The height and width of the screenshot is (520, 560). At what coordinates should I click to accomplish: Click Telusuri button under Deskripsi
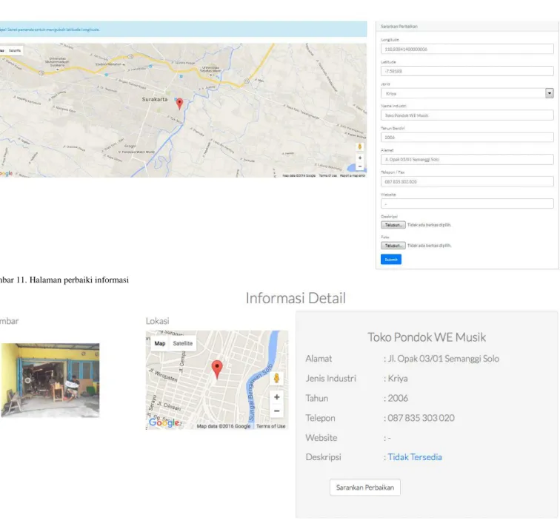point(393,225)
